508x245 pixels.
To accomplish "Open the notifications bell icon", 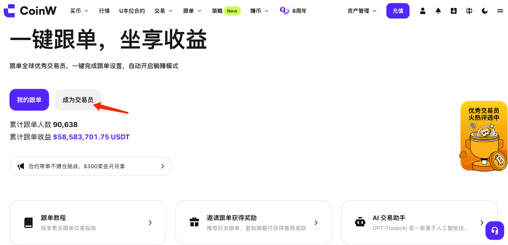I will coord(438,11).
